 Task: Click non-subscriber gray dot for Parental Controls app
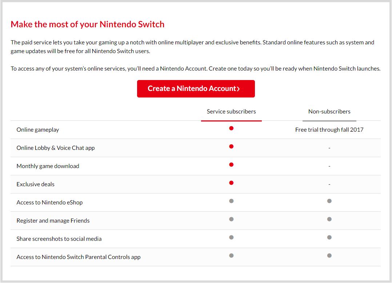(329, 256)
